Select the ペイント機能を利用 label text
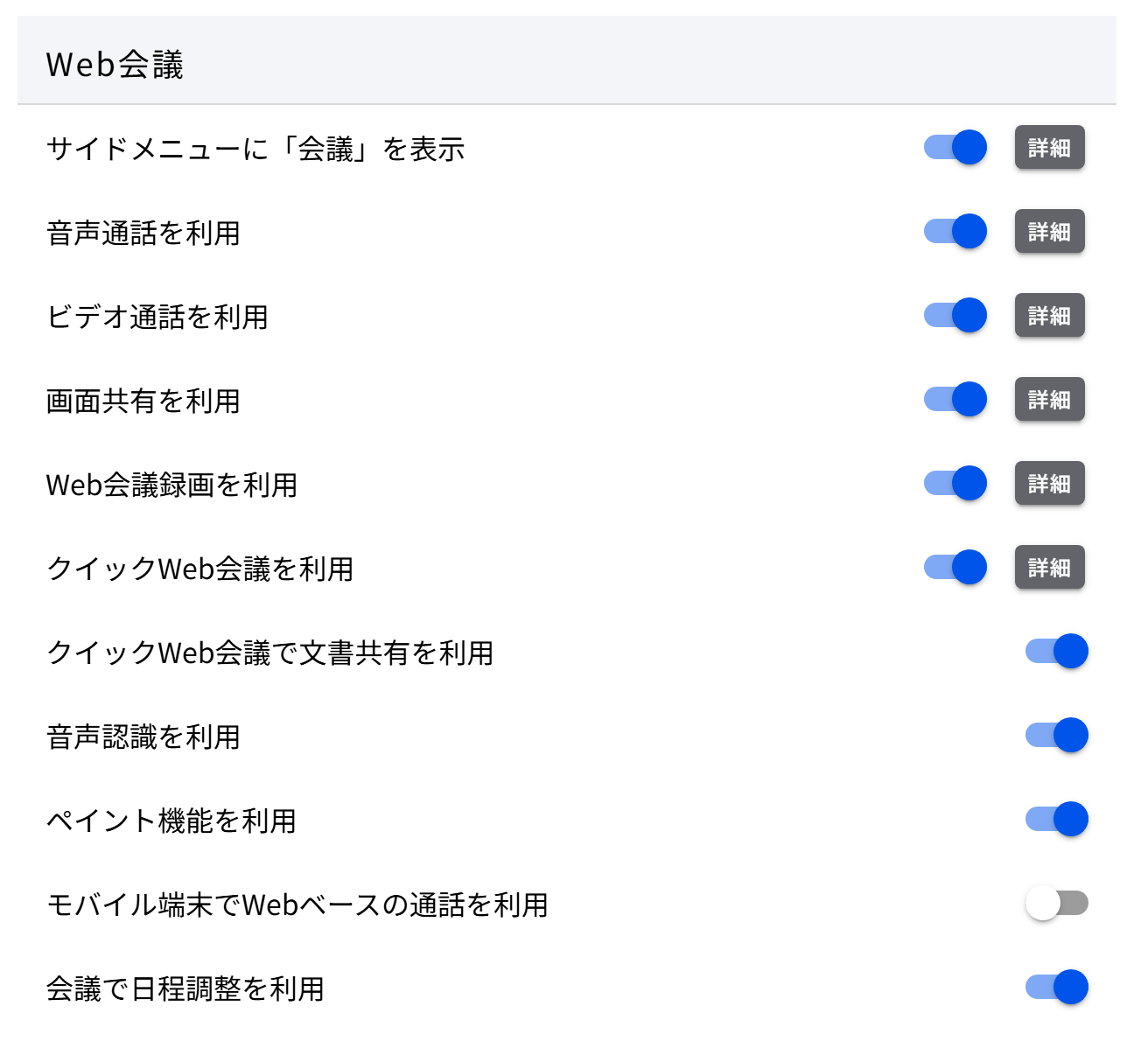 (x=171, y=821)
